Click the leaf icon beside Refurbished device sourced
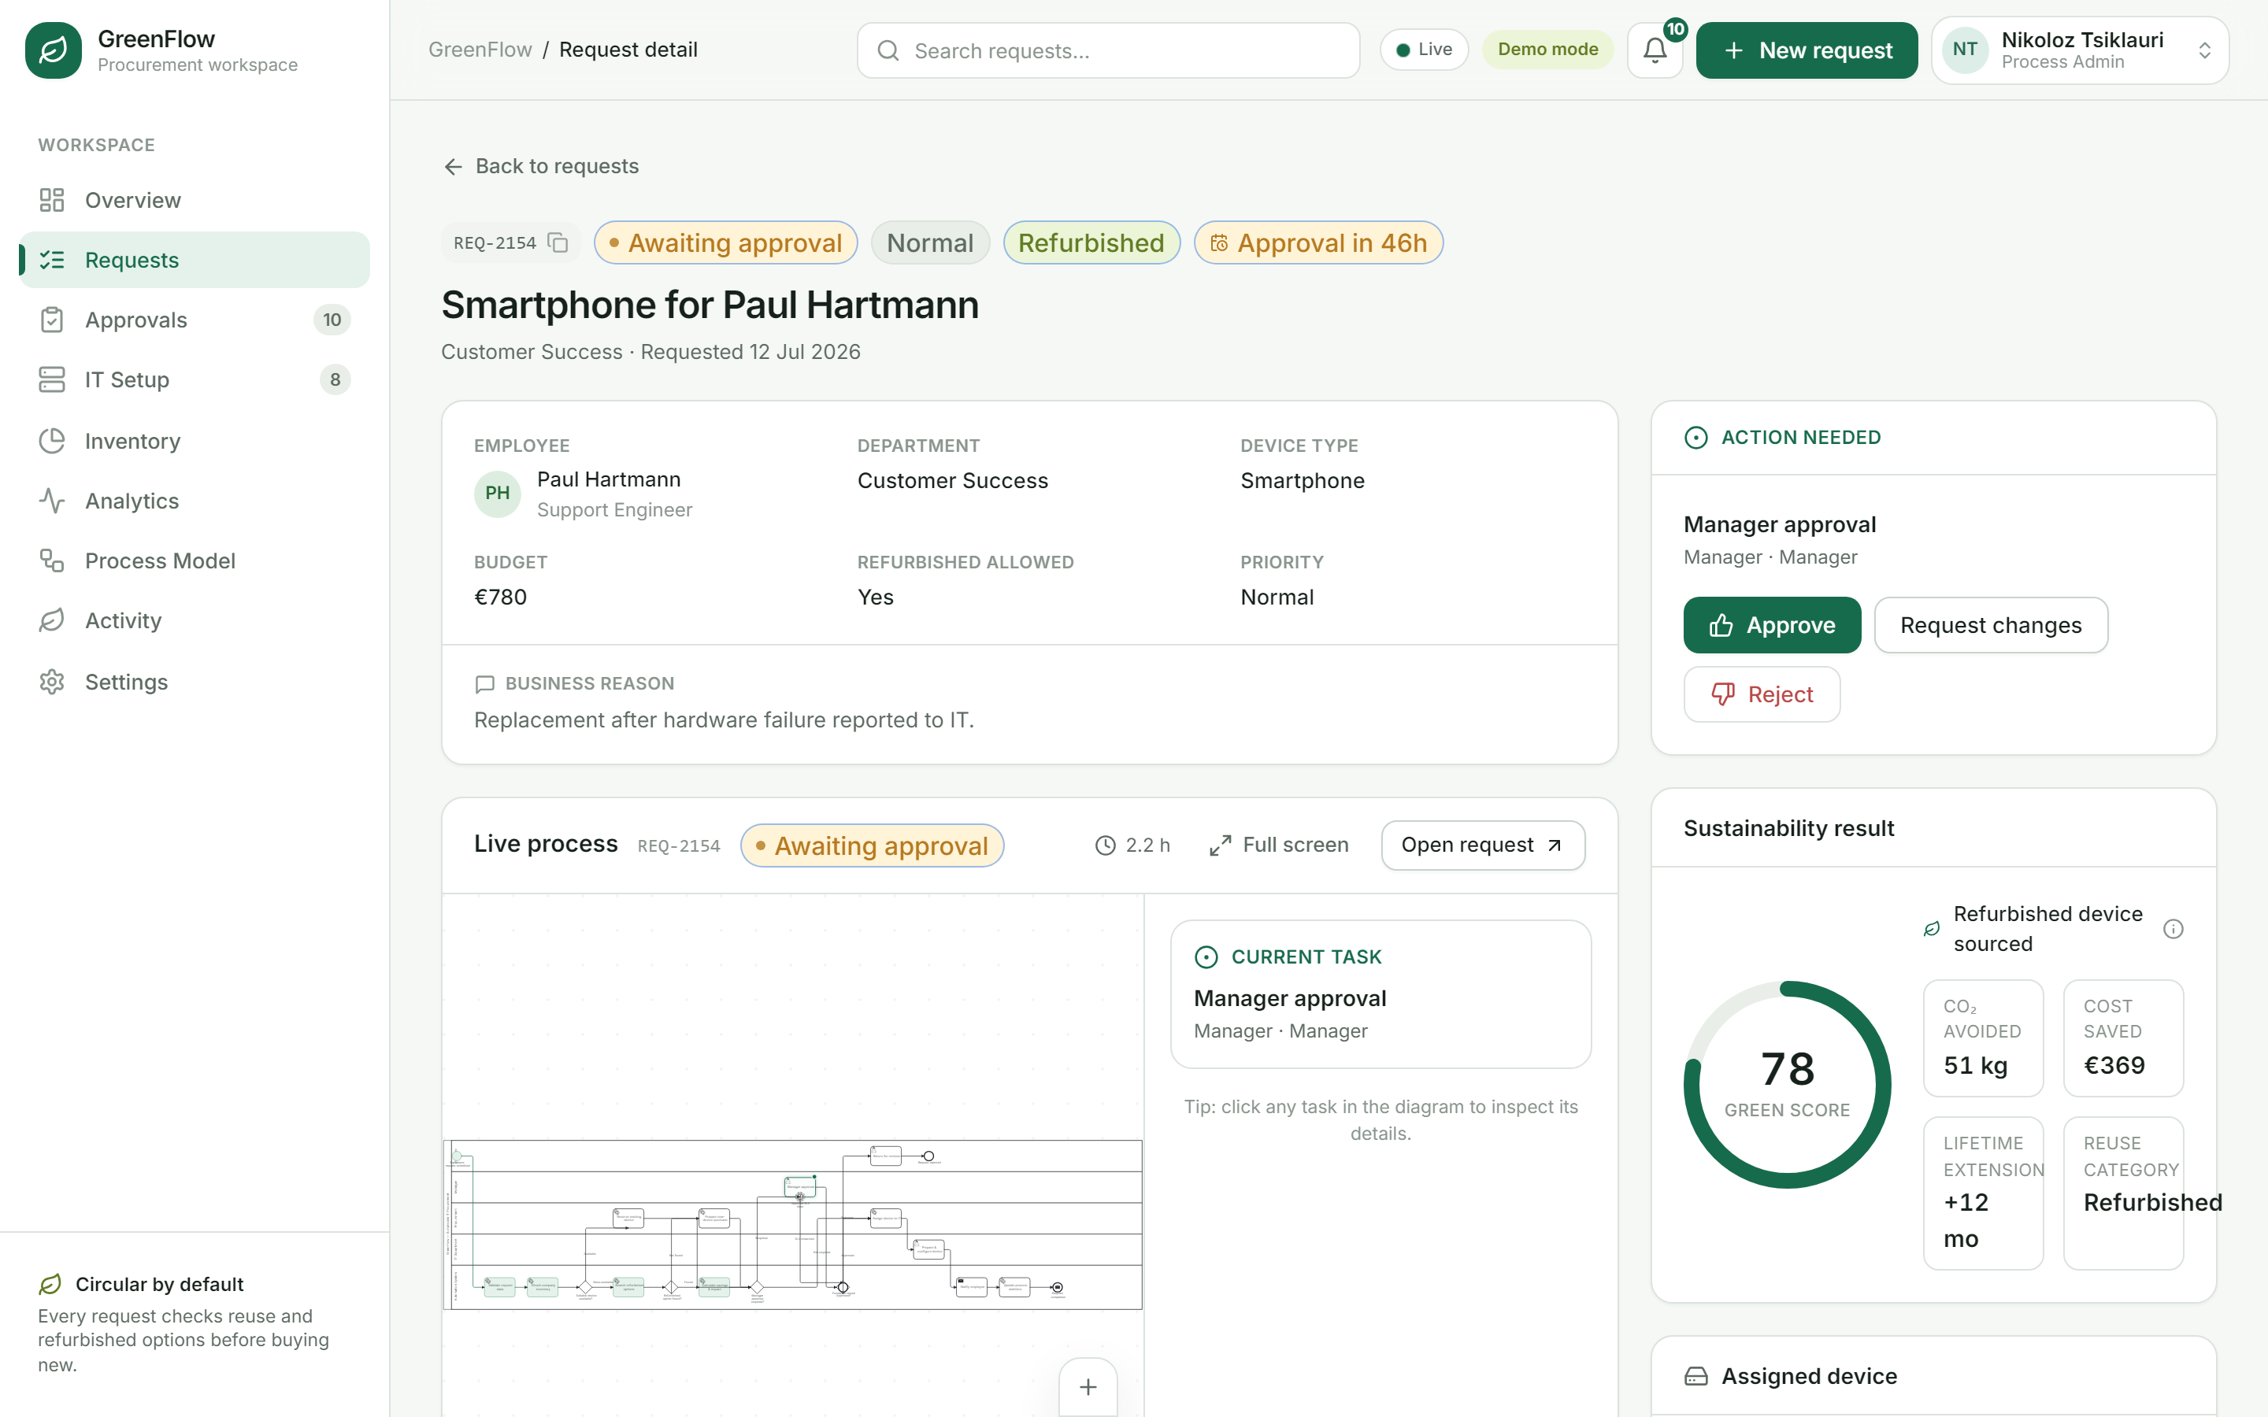Image resolution: width=2268 pixels, height=1417 pixels. [1932, 929]
